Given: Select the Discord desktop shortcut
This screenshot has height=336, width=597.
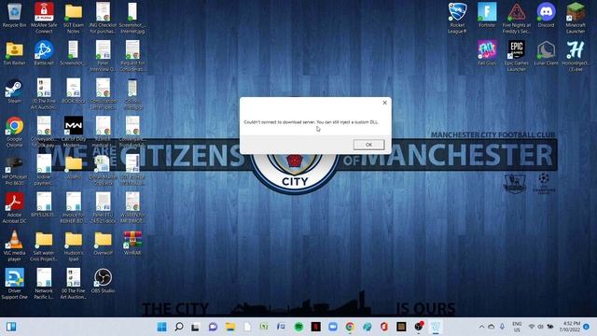Looking at the screenshot, I should pos(546,15).
